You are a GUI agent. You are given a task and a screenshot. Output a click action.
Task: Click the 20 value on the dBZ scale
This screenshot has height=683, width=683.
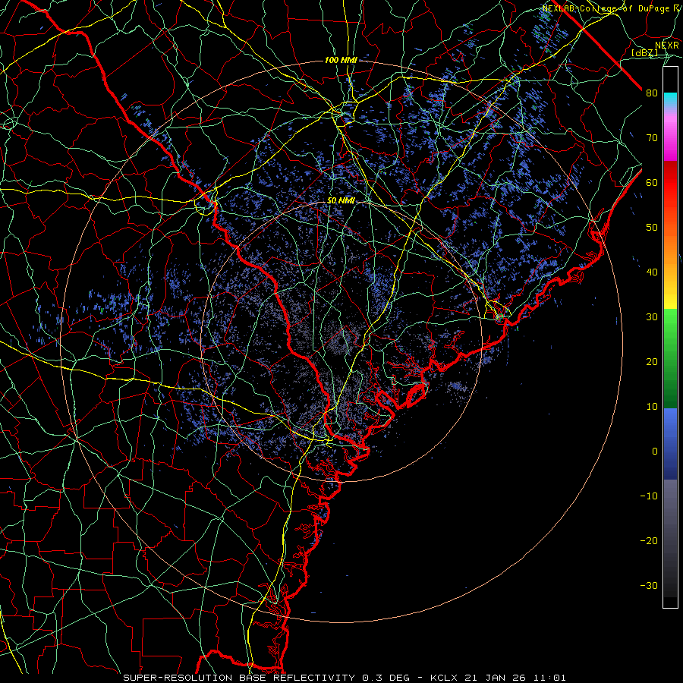652,361
